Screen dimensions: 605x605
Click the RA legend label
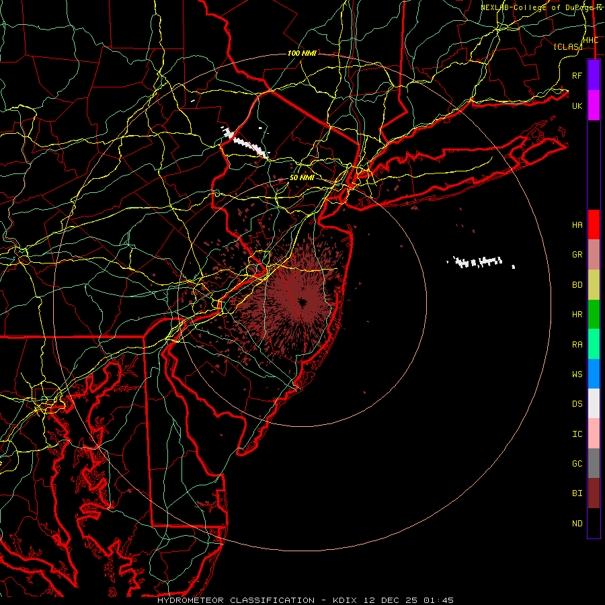[577, 345]
